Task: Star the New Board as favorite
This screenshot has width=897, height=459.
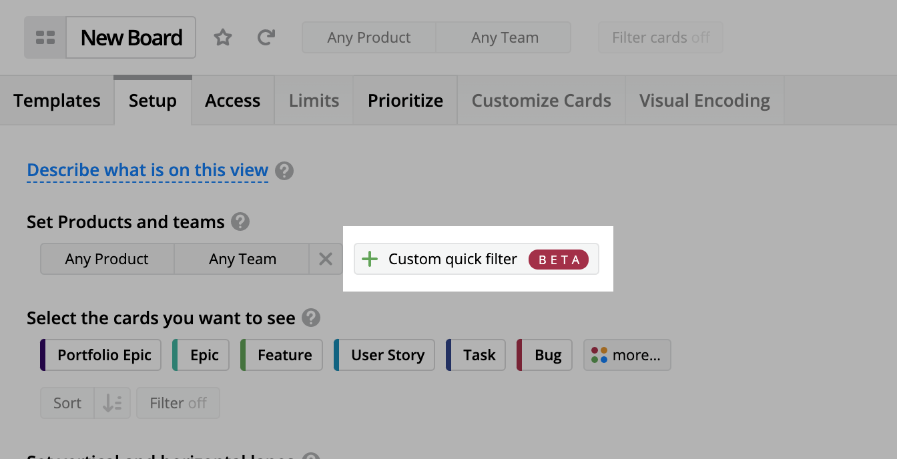Action: 223,37
